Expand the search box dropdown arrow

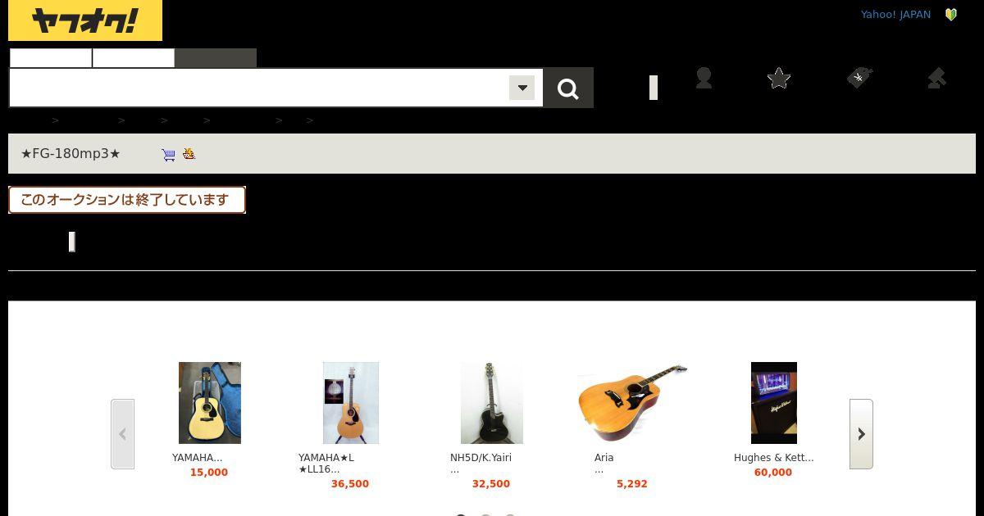pos(522,88)
